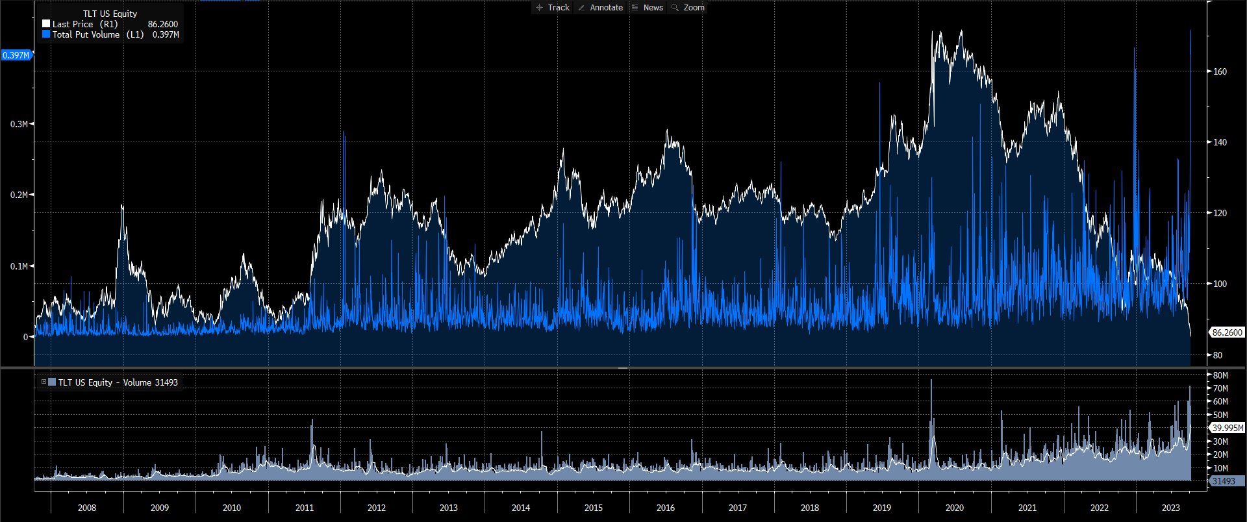The width and height of the screenshot is (1247, 522).
Task: Click the Annotate pencil icon
Action: (x=581, y=8)
